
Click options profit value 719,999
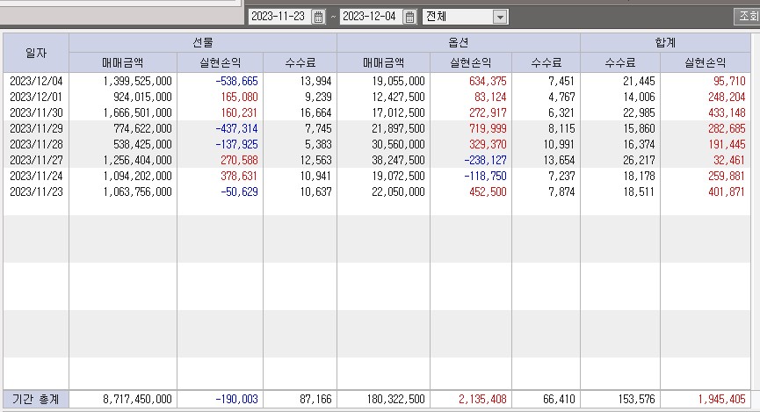488,128
